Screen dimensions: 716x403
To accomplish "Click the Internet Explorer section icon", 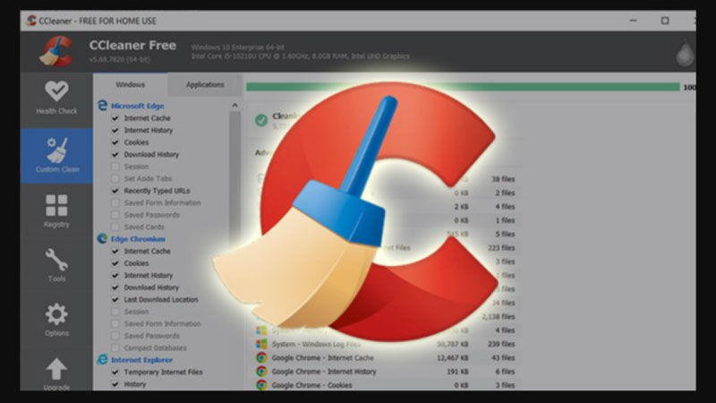I will coord(102,360).
